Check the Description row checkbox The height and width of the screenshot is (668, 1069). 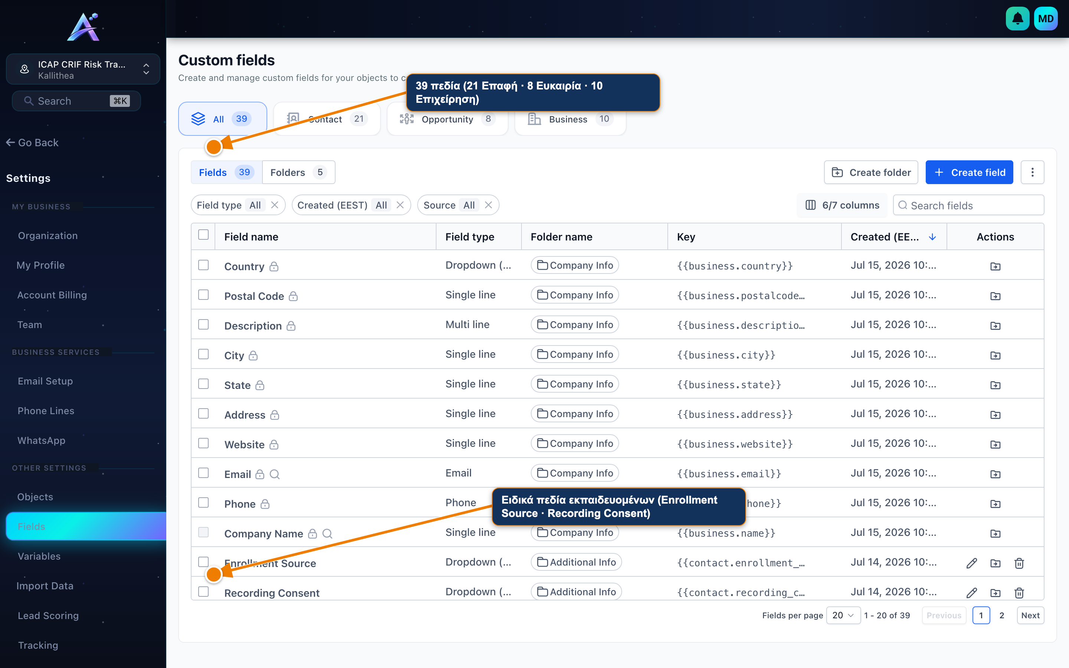coord(203,324)
